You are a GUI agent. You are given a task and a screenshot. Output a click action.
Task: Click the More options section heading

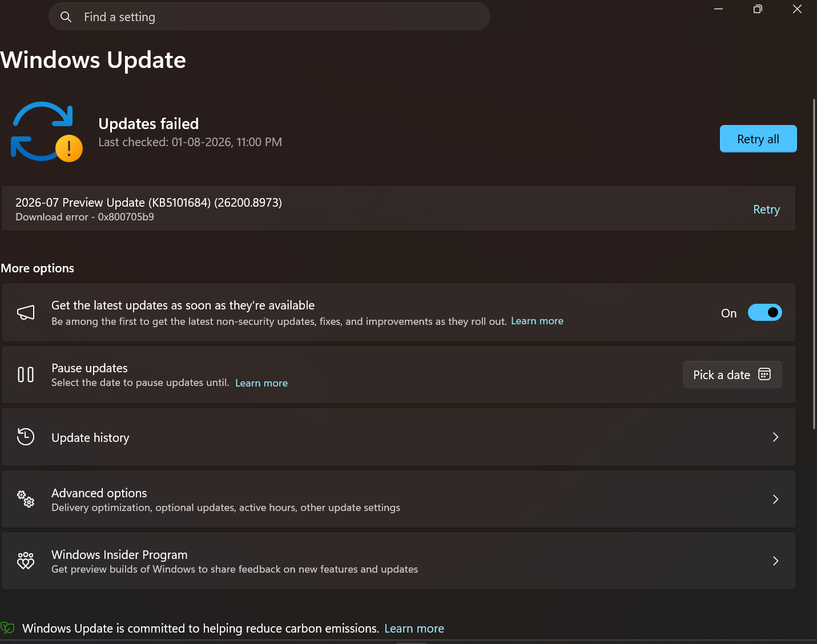click(38, 268)
